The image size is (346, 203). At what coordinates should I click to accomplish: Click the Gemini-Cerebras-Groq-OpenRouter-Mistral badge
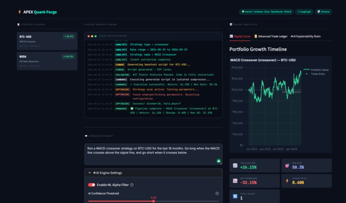pos(266,12)
